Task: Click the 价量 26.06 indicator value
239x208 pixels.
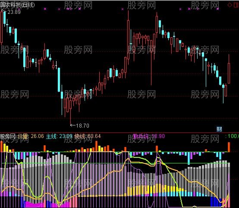Action: coord(31,136)
